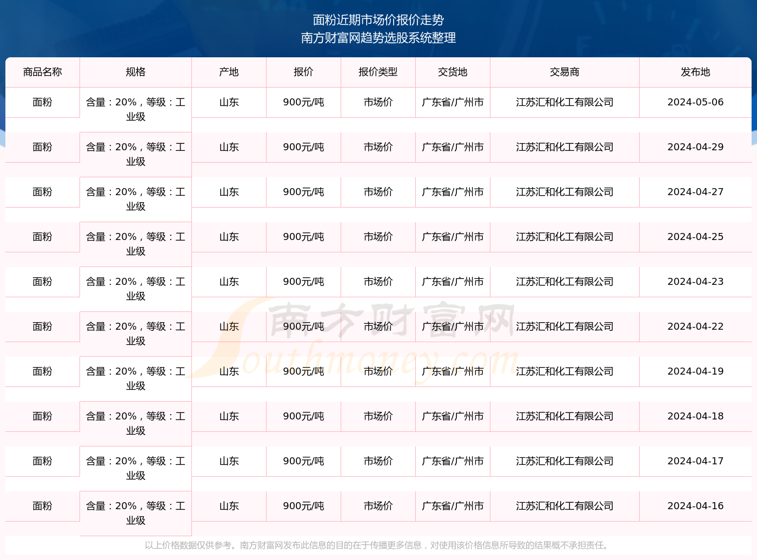Select the date 2024-04-23 cell
The image size is (757, 560).
point(695,282)
